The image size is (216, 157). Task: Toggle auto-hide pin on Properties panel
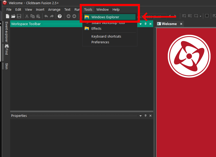[146, 116]
